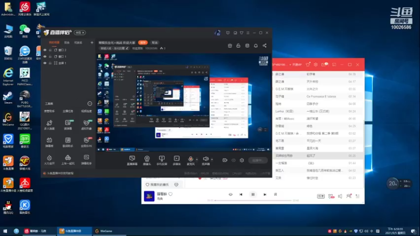
Task: Open the companion main menu icon
Action: [248, 33]
